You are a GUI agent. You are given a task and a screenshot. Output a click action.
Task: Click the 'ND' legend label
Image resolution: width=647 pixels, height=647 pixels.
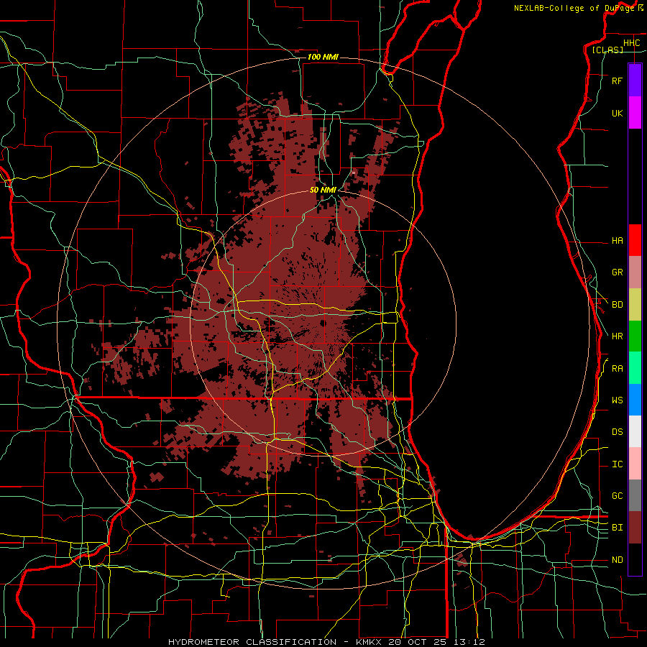click(617, 560)
